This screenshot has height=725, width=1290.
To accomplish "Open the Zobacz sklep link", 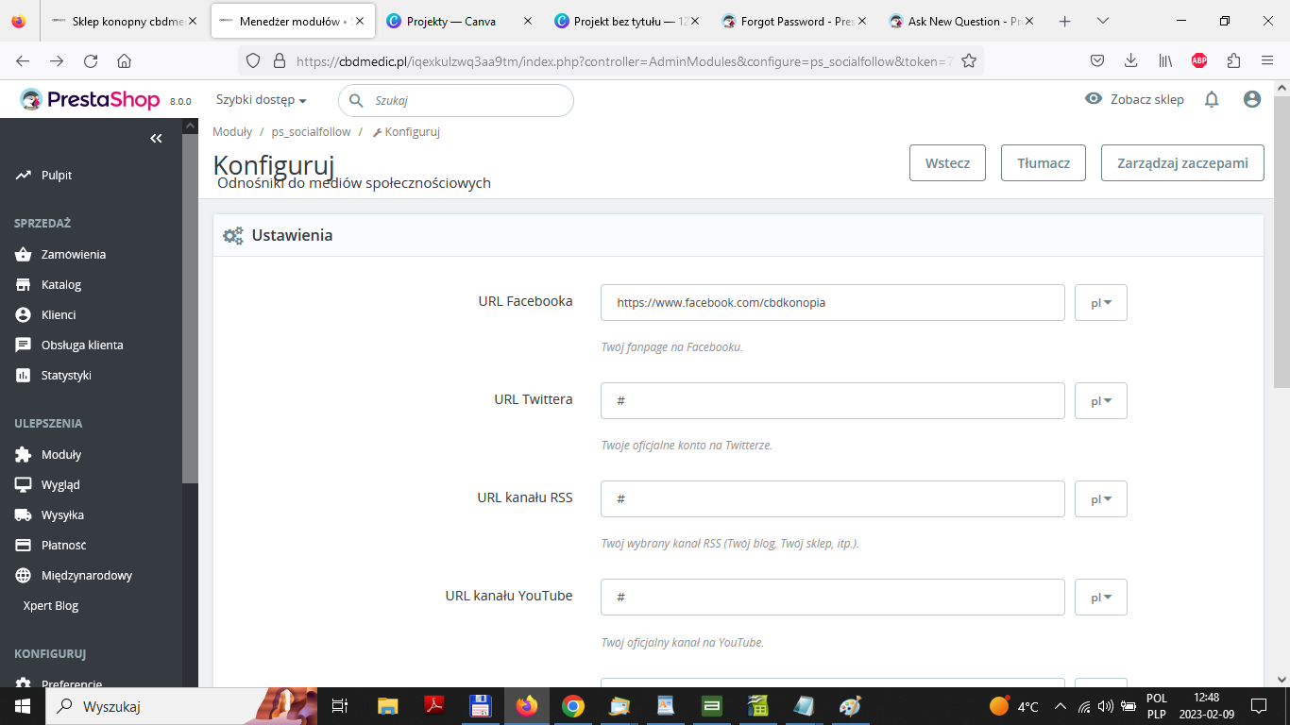I will pyautogui.click(x=1134, y=99).
